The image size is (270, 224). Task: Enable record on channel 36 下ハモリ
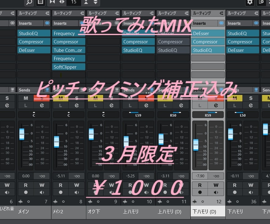tap(235, 192)
